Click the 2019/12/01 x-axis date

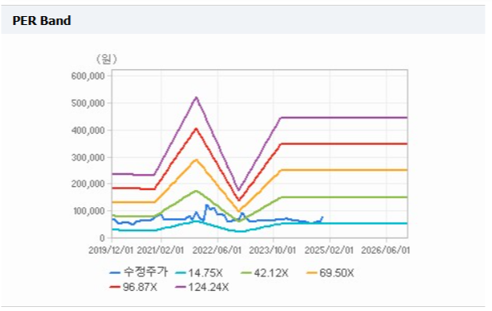[111, 250]
